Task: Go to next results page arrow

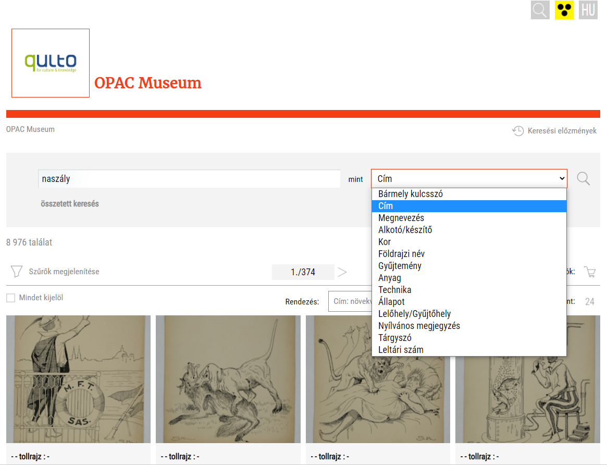Action: 342,272
